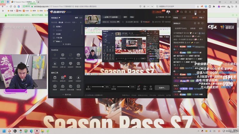This screenshot has width=239, height=134.
Task: Edit the stream title 一起看CFPL春季赛 field
Action: tap(112, 17)
